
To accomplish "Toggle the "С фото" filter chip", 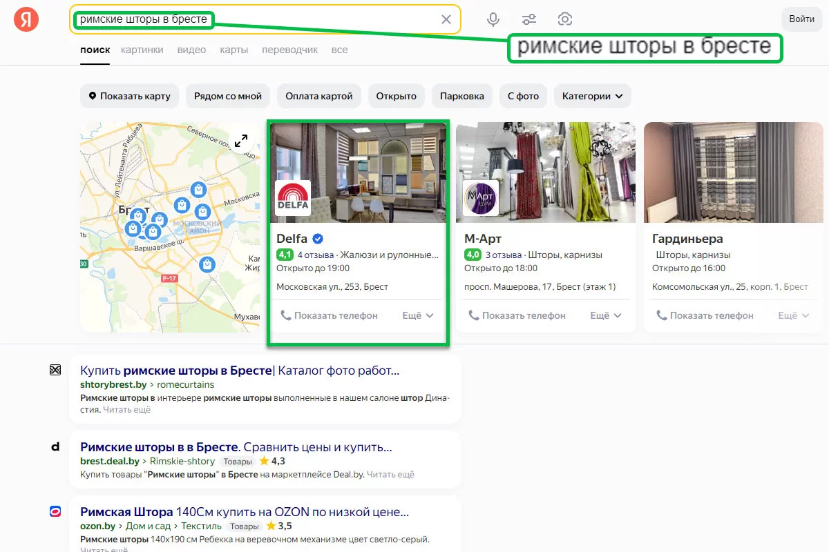I will point(523,96).
